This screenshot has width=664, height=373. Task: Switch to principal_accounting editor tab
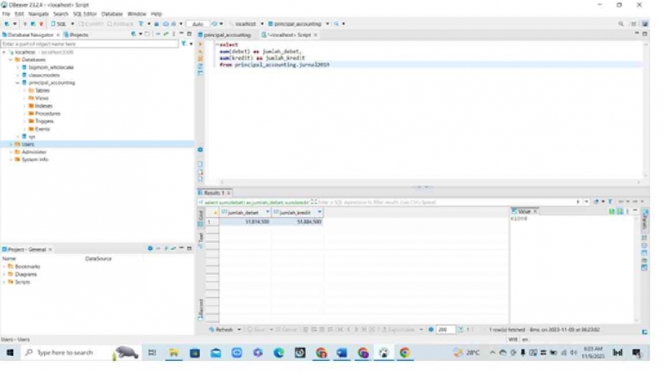(x=225, y=34)
